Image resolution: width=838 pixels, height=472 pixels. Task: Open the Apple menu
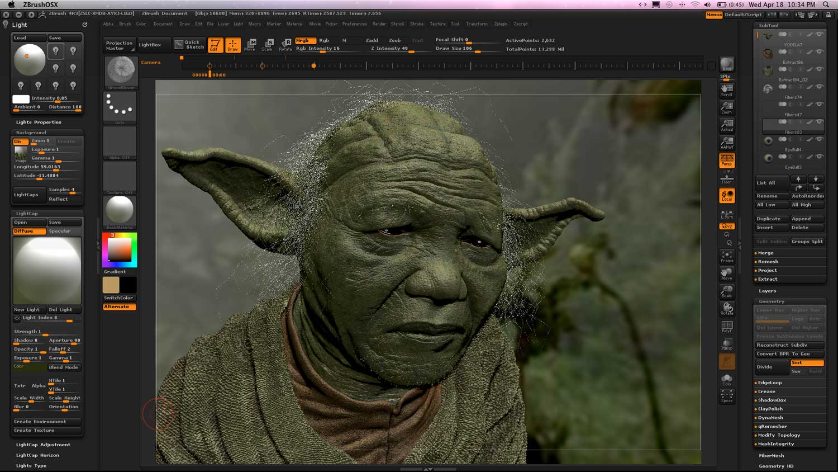[11, 4]
